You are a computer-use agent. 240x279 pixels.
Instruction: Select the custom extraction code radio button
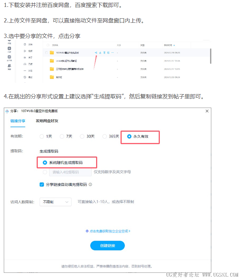coord(45,172)
